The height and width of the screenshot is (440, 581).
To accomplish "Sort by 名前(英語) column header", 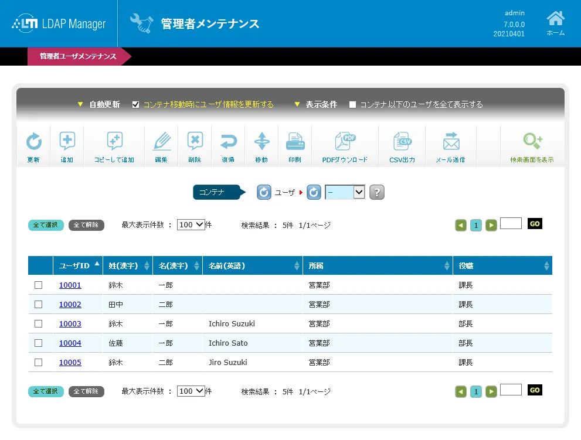I will click(x=253, y=265).
